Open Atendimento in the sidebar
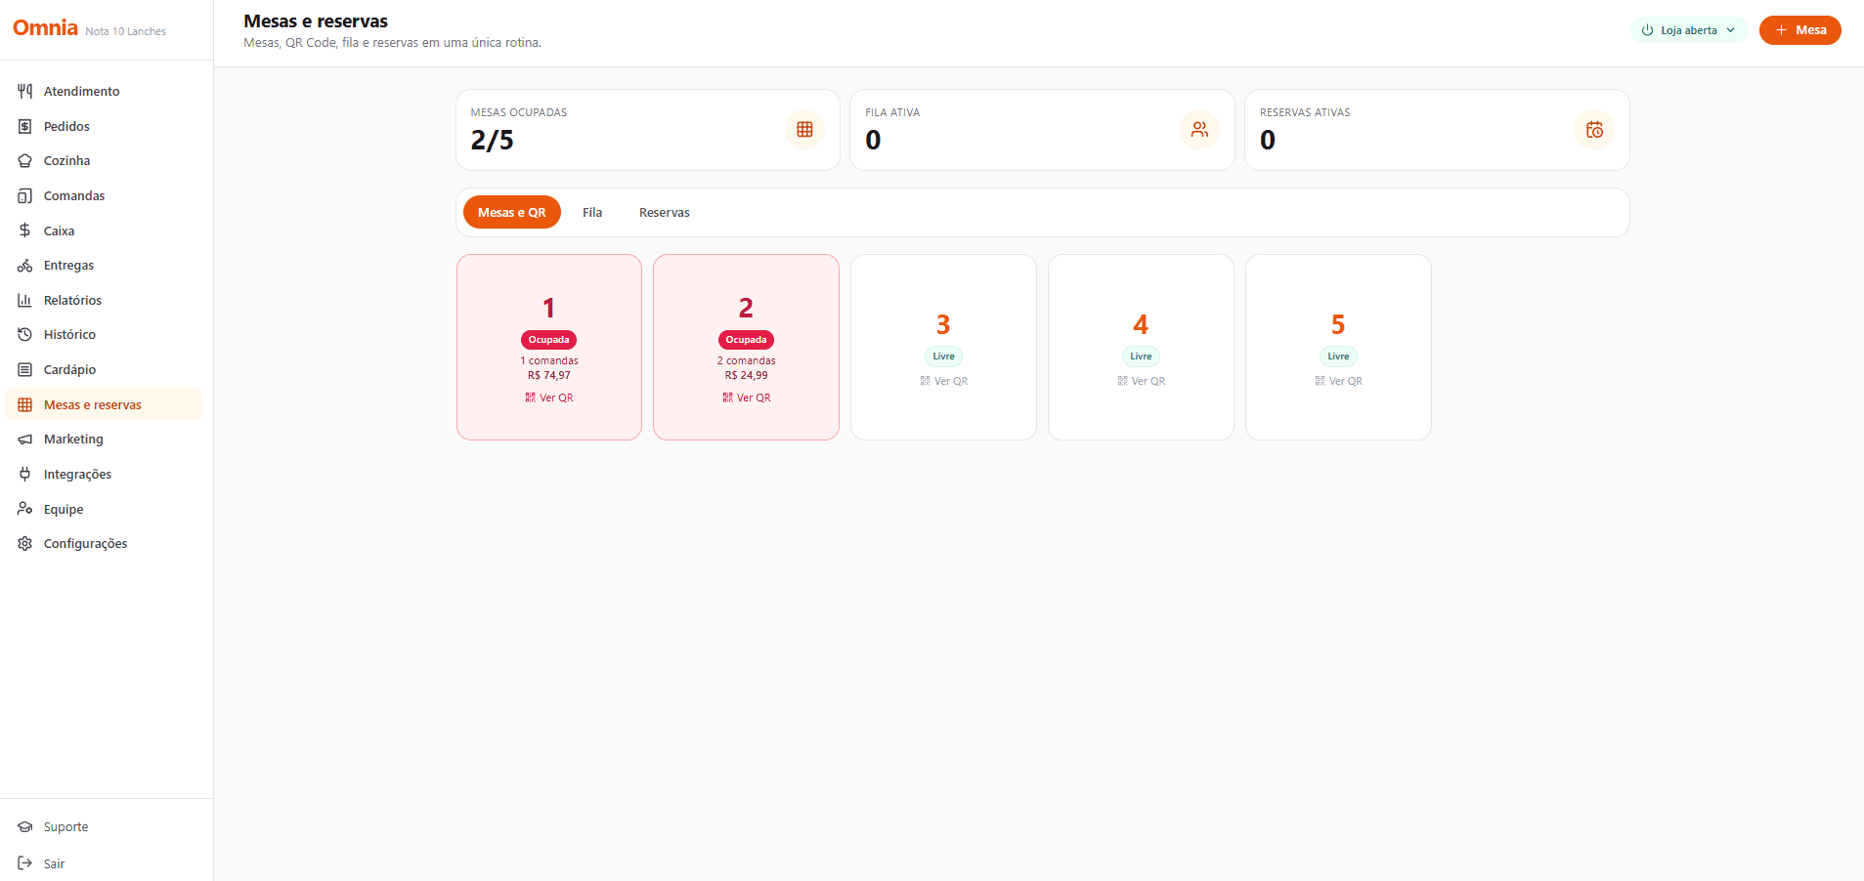Viewport: 1864px width, 881px height. (104, 91)
